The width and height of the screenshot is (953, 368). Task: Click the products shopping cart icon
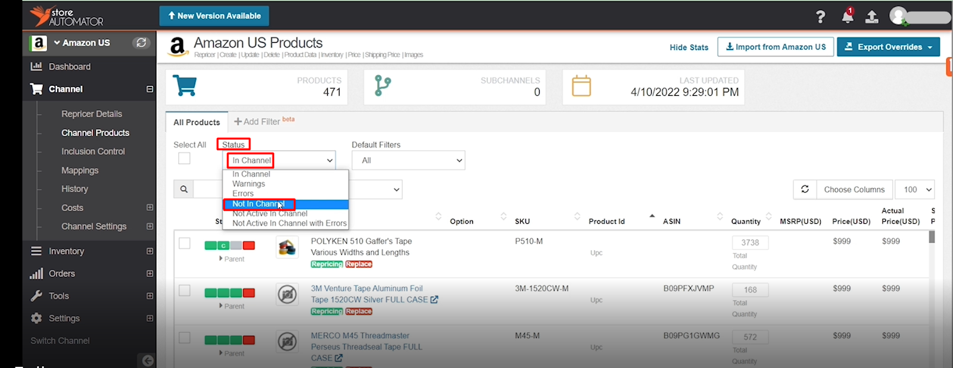point(185,86)
